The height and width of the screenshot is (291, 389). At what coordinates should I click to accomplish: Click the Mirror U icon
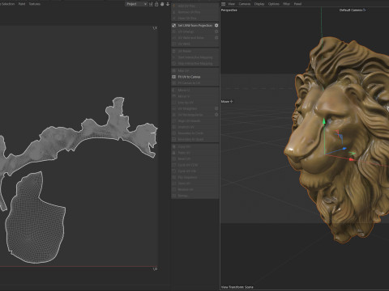tap(174, 91)
